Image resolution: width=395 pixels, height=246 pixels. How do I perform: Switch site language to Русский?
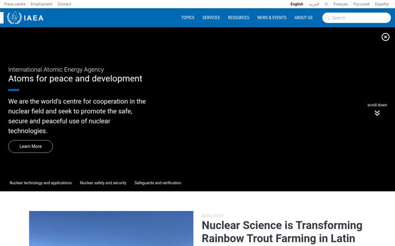361,4
